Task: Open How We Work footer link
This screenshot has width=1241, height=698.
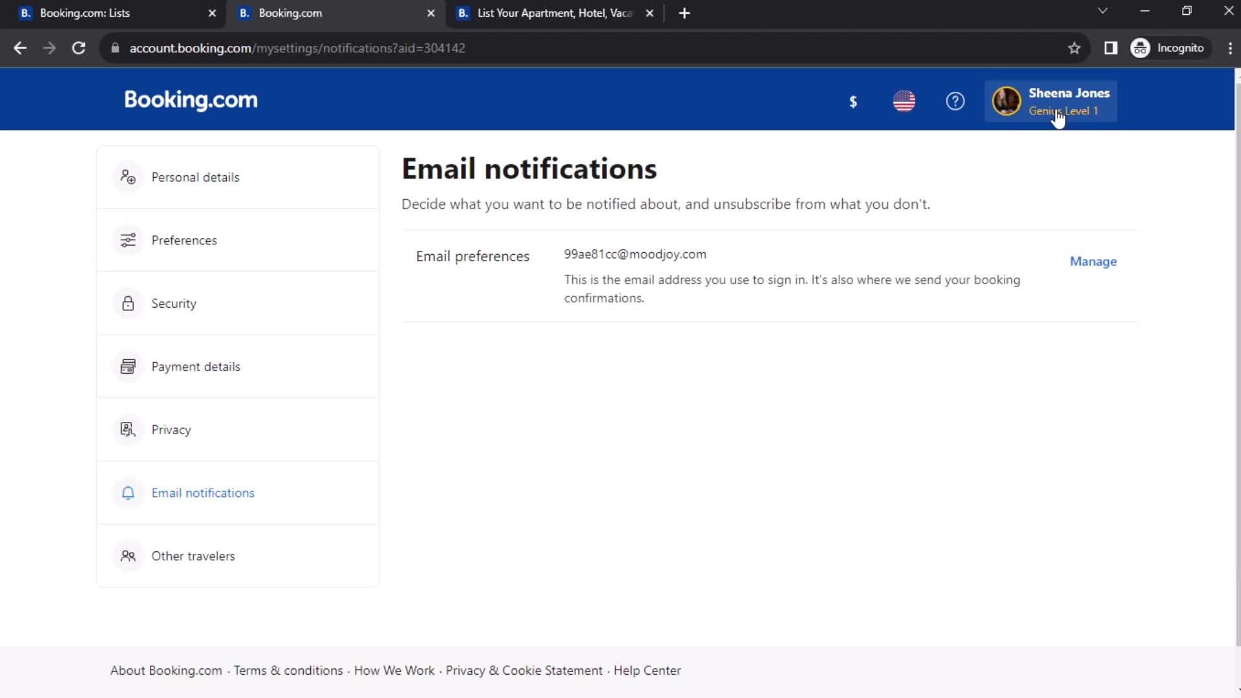Action: coord(394,671)
